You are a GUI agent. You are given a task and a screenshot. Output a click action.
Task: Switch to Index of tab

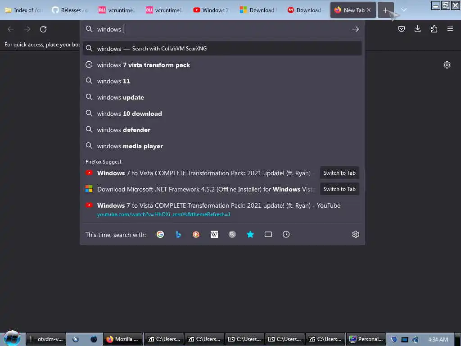[25, 10]
